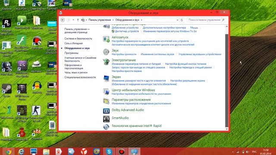Launch Internet Explorer from the taskbar
The height and width of the screenshot is (155, 276).
point(21,152)
